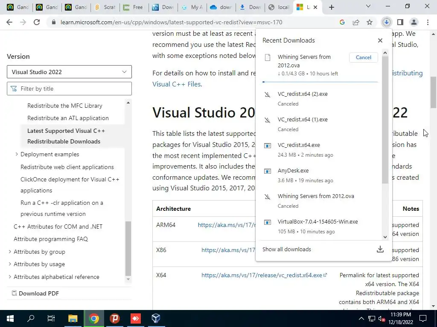The image size is (437, 327).
Task: Open Redistribute an ATL application
Action: point(68,118)
